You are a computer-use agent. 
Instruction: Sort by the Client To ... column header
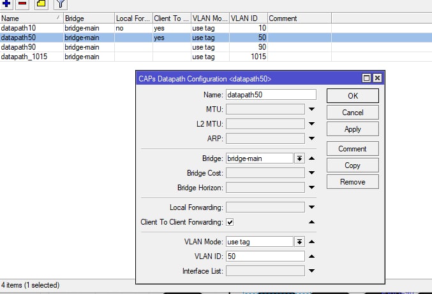[172, 18]
